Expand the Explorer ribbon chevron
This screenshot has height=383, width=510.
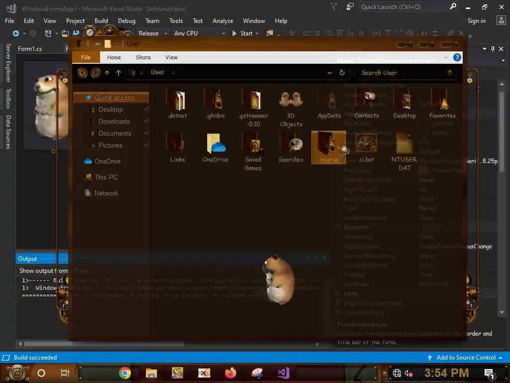click(446, 58)
